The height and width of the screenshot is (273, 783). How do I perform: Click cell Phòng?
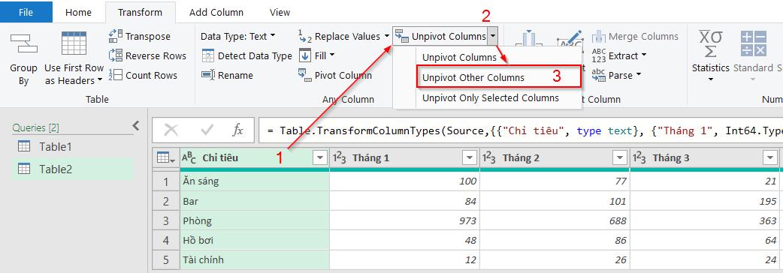255,220
